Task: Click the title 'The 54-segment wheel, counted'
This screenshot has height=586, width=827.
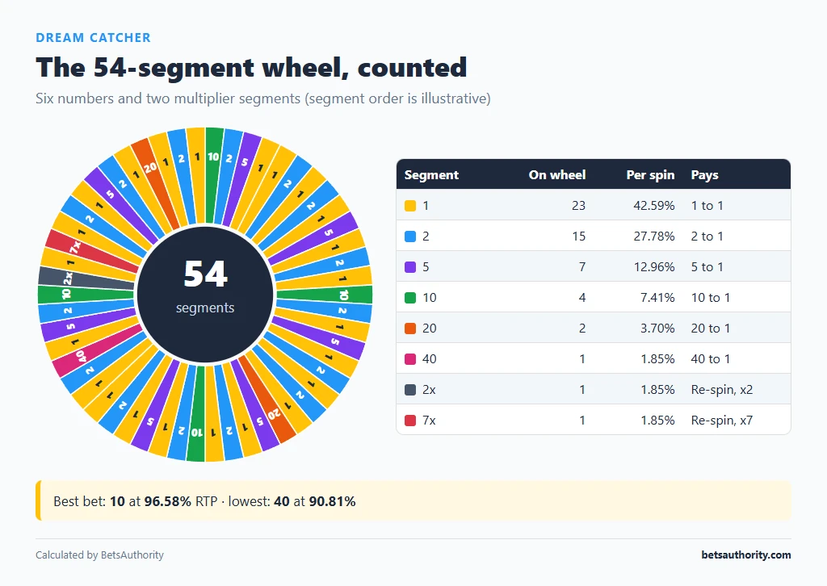Action: 252,68
